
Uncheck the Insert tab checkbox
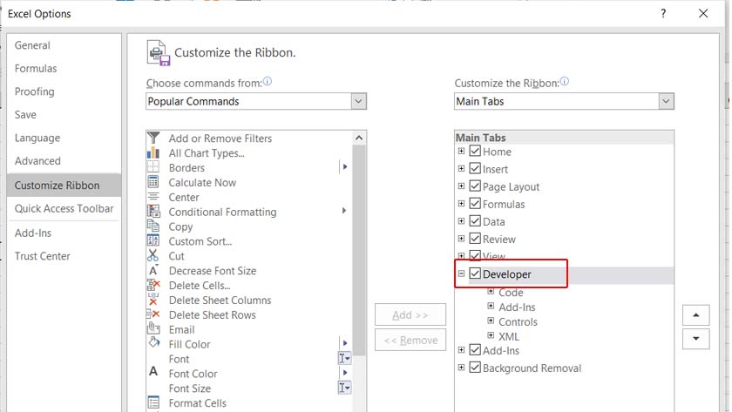coord(475,168)
